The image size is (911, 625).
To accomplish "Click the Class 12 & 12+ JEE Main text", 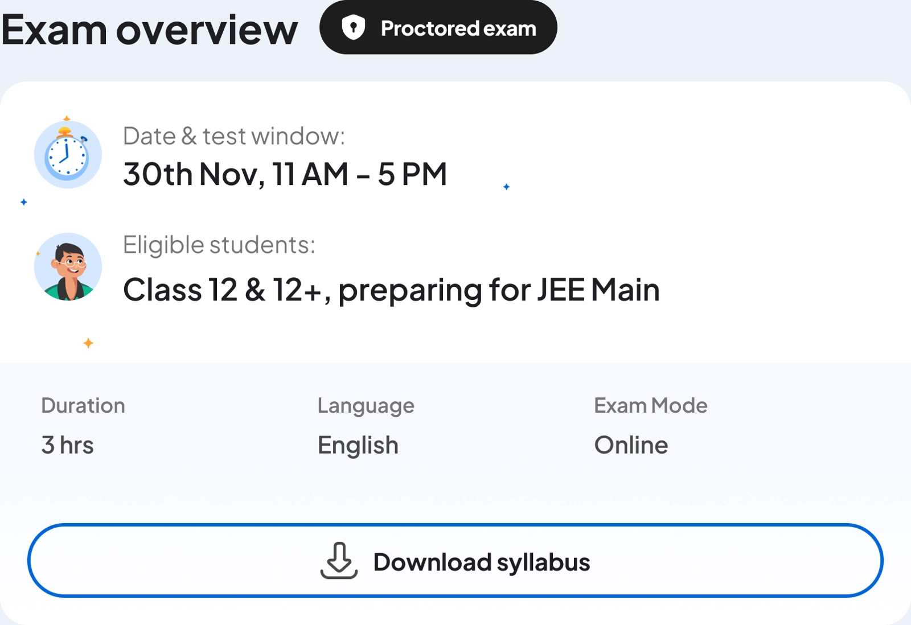I will point(391,290).
